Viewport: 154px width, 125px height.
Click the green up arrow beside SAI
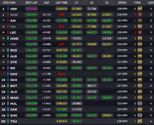pyautogui.click(x=3, y=21)
